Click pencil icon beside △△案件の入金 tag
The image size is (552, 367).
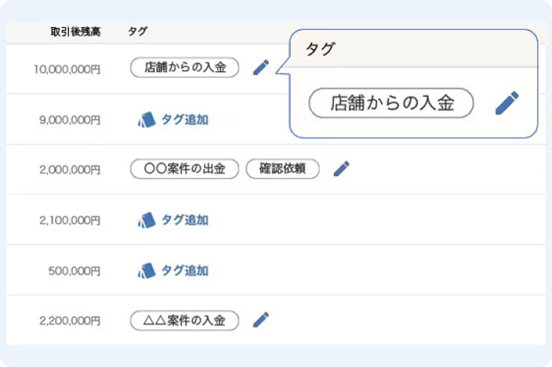261,319
